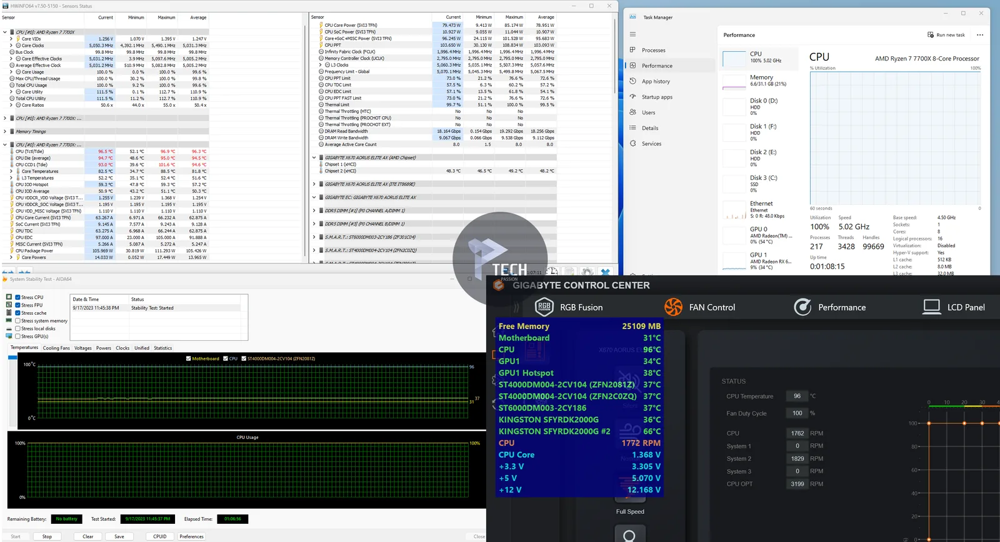Screen dimensions: 1000x542
Task: Open RGB Fusion icon in Gigabyte Control Center
Action: tap(544, 307)
